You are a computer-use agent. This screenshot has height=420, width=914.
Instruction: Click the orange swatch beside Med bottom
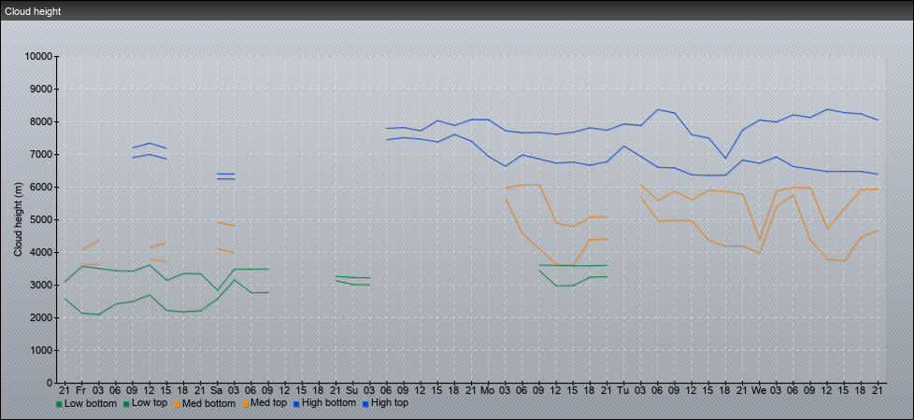(x=178, y=404)
